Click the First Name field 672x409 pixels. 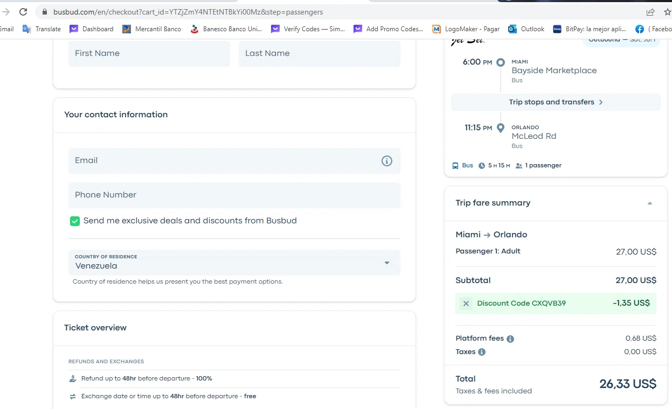[x=149, y=54]
